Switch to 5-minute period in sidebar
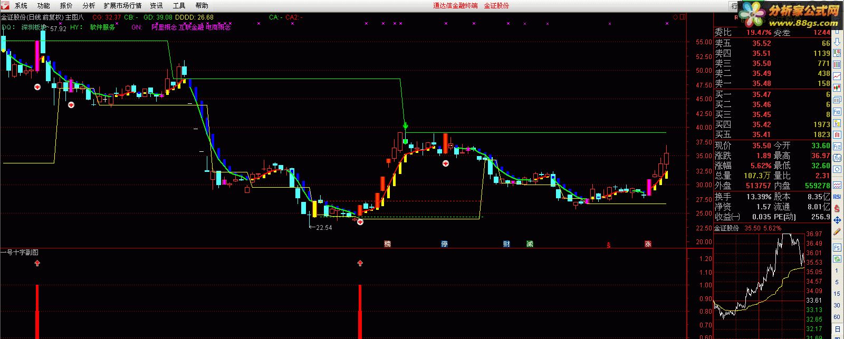Viewport: 844px width, 339px height. (837, 282)
